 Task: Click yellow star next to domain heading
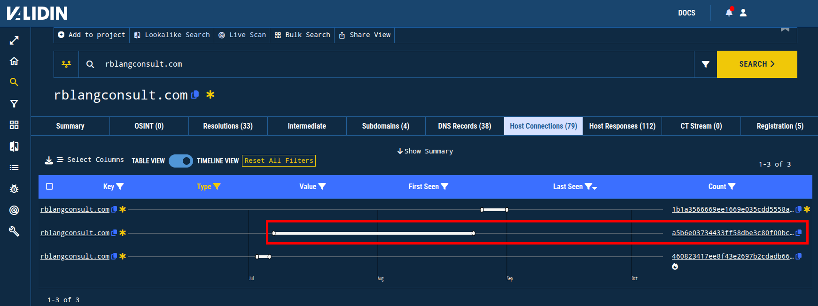tap(210, 94)
